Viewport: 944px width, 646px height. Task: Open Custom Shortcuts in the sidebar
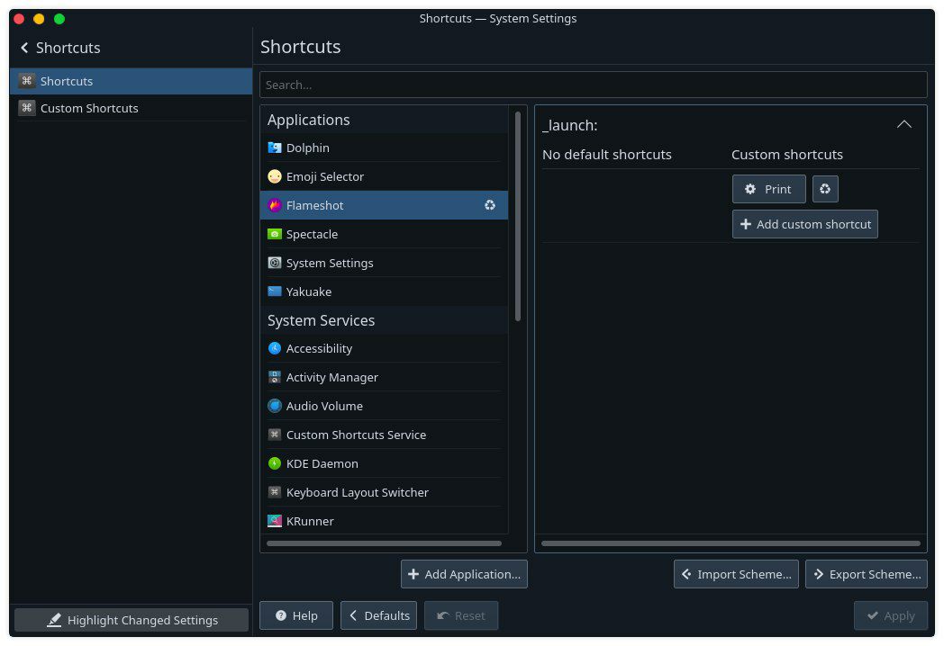pos(131,108)
